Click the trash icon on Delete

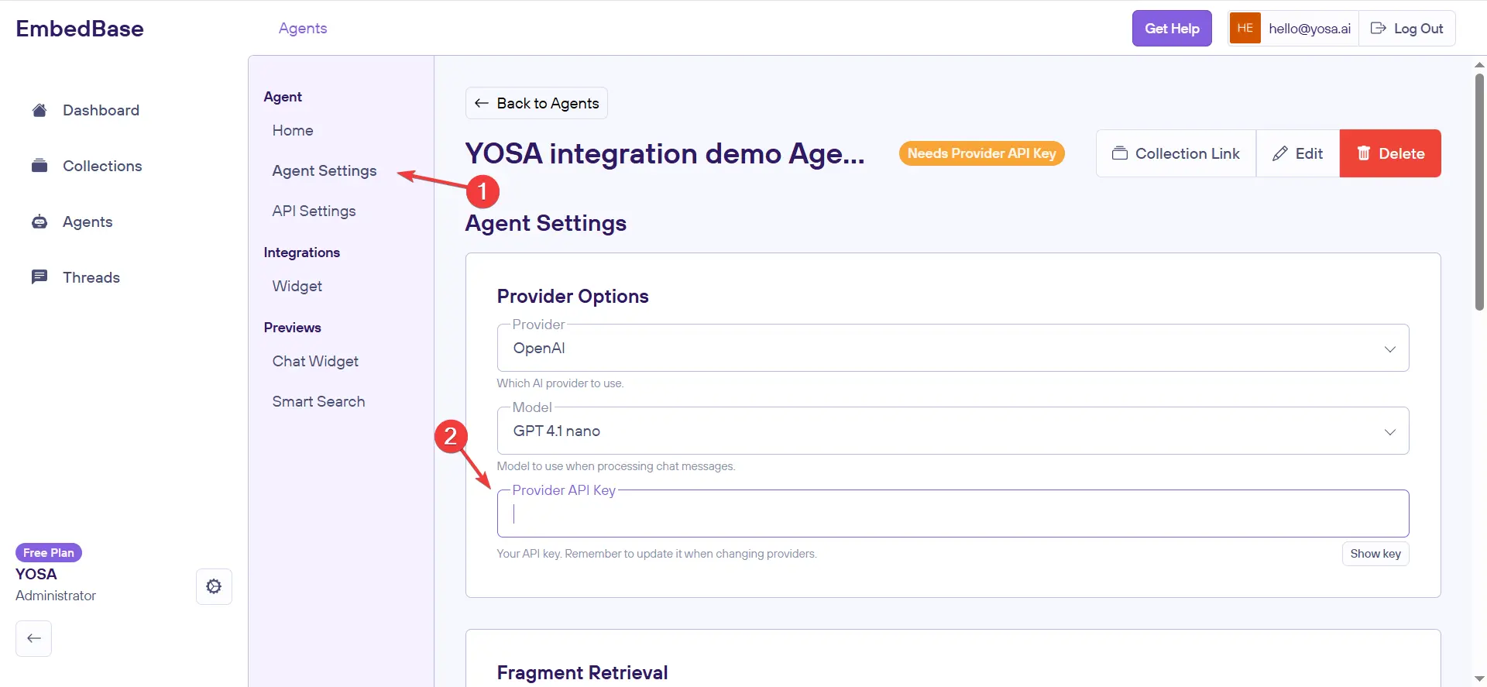[1364, 153]
